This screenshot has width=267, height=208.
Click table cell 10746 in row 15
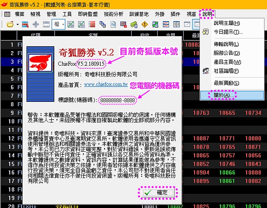[x=227, y=164]
